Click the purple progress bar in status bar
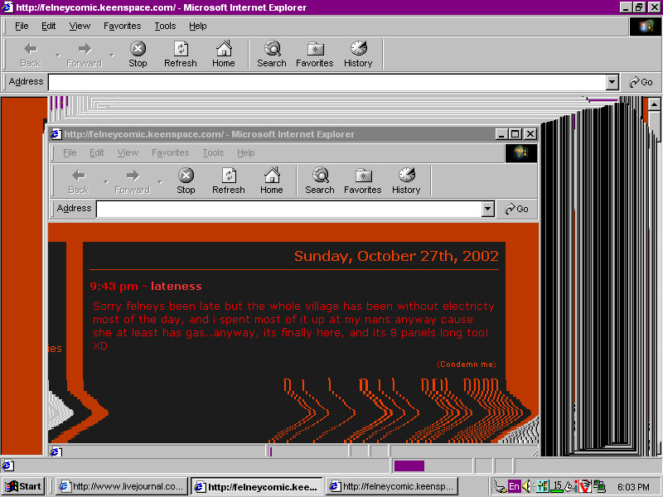Image resolution: width=663 pixels, height=497 pixels. 409,466
